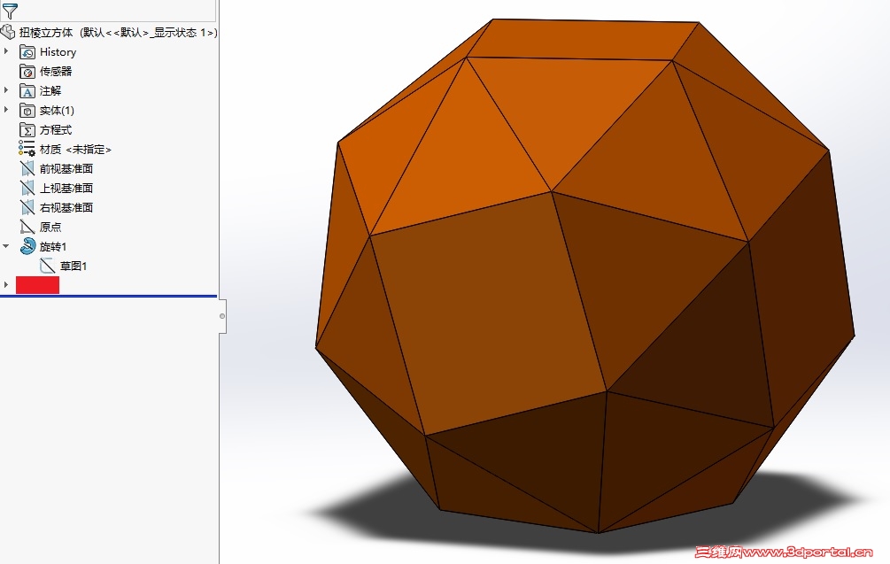Collapse the 旋转1 feature node
890x564 pixels.
(x=6, y=246)
